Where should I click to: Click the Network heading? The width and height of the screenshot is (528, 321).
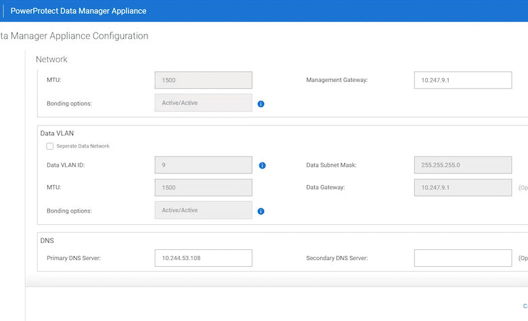point(51,60)
